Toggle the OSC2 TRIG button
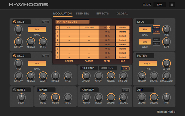 tap(45, 56)
